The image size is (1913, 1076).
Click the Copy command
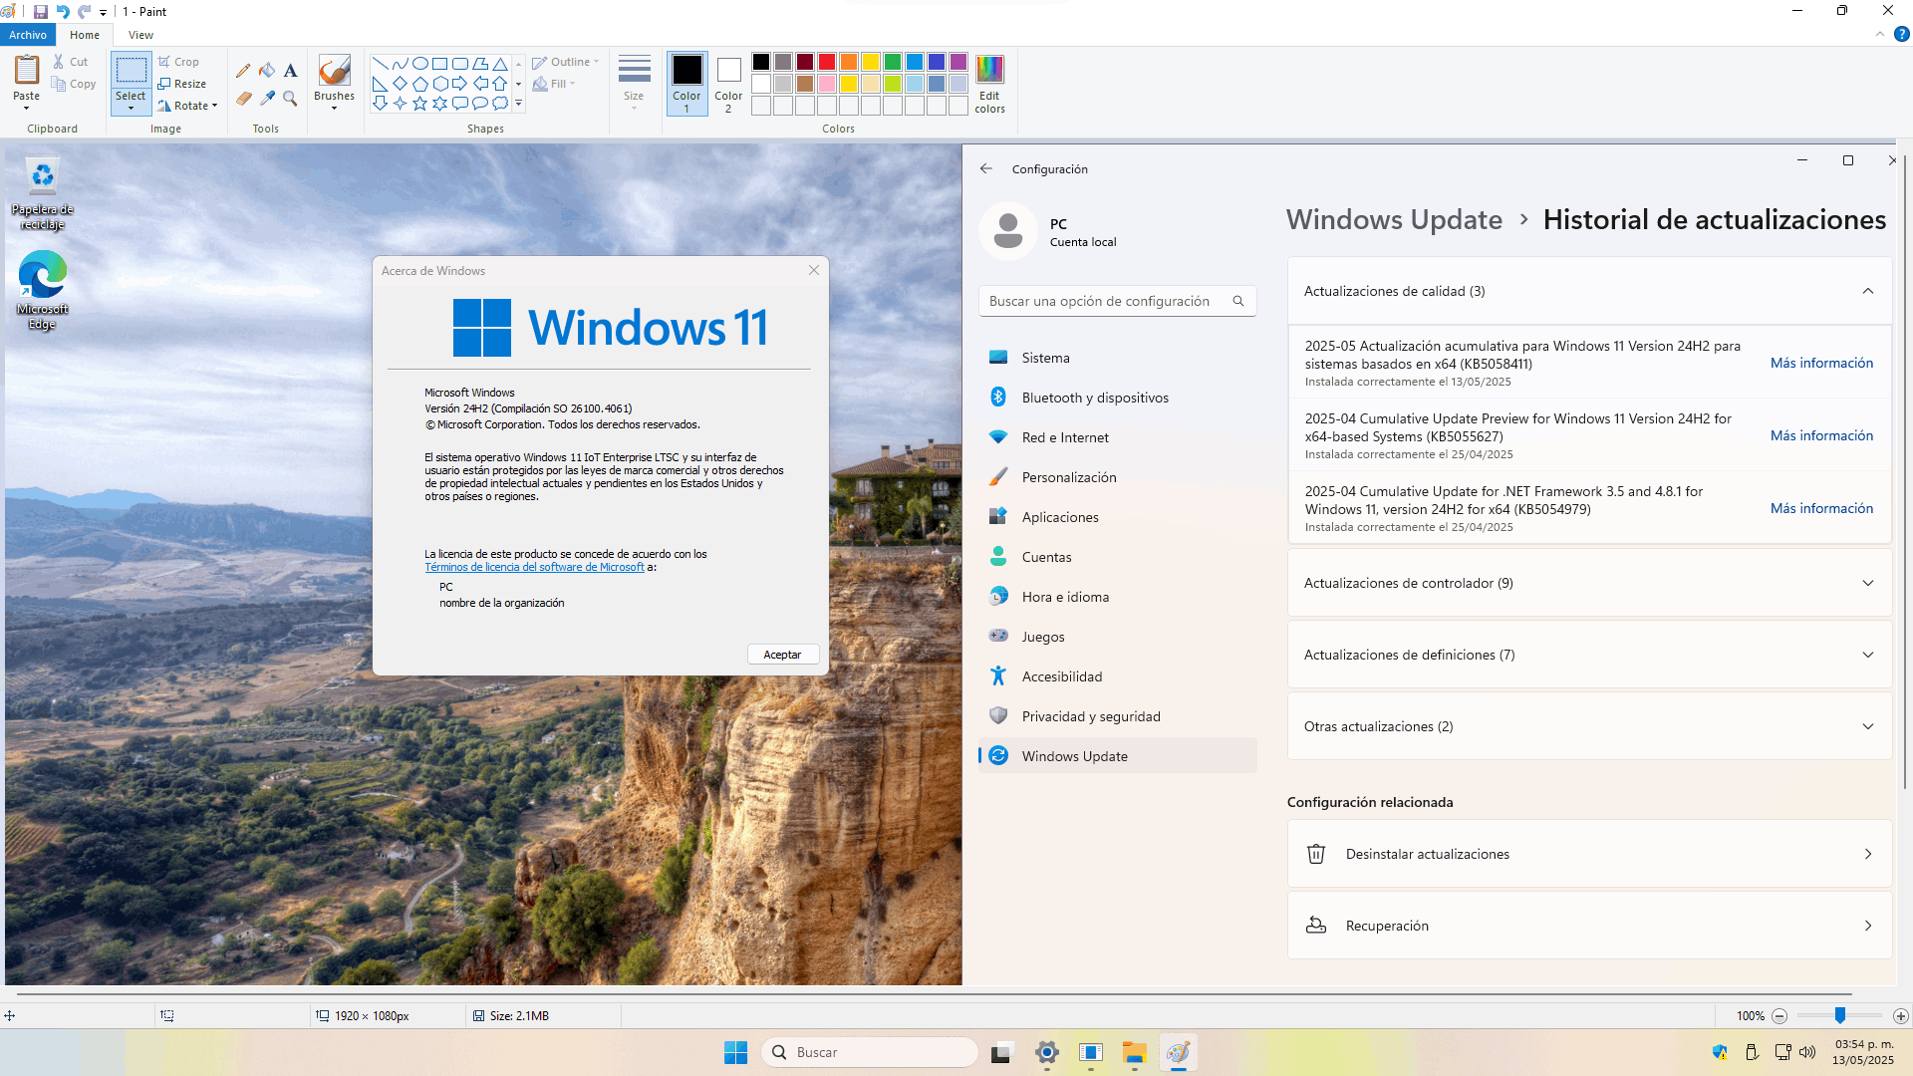(x=75, y=84)
